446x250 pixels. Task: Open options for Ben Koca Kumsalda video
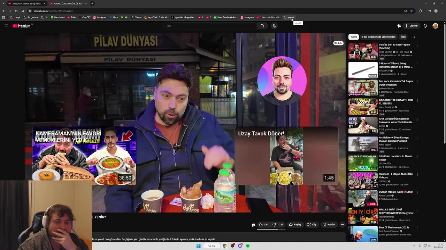[x=417, y=82]
